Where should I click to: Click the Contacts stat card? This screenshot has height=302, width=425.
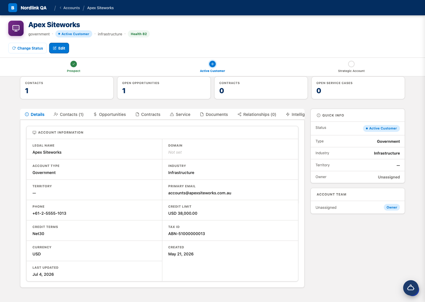pos(67,88)
